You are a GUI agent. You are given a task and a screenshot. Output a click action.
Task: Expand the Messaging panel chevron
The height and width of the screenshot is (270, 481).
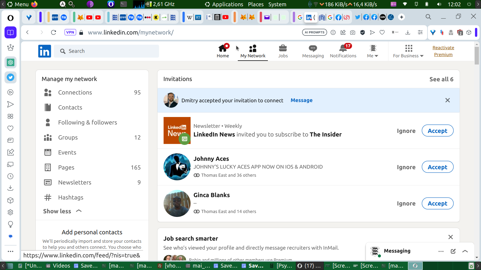[465, 251]
